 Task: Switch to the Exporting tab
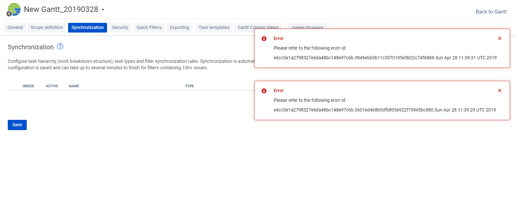coord(179,28)
